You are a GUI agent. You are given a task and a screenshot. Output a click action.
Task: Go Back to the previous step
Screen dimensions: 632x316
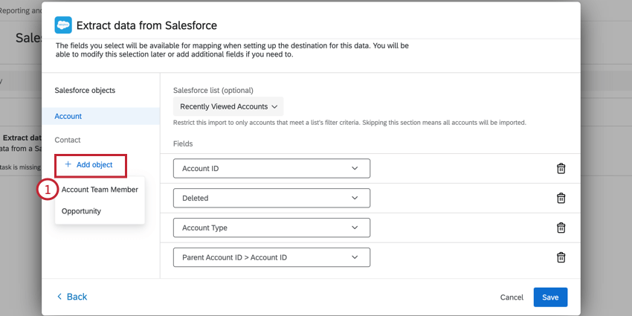click(72, 297)
